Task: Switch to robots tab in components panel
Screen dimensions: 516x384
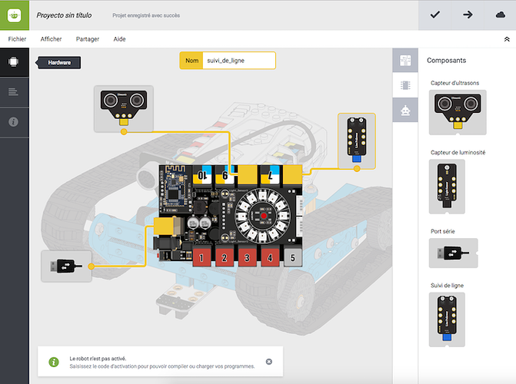Action: (x=405, y=110)
